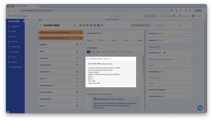213x121 pixels.
Task: Click Back to Leads List button
Action: (x=160, y=25)
